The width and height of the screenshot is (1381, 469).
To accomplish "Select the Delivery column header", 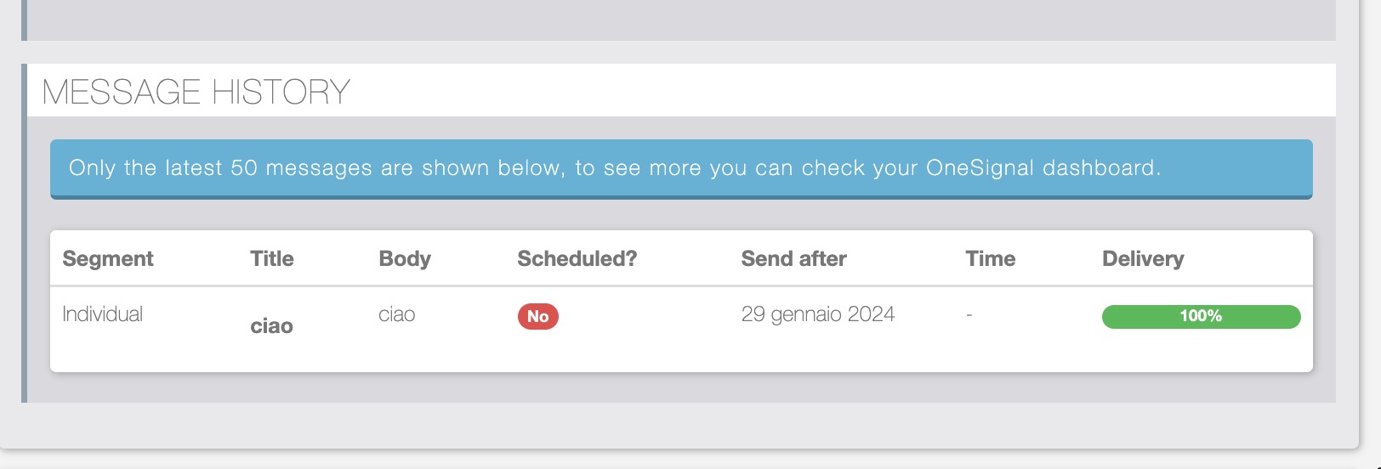I will 1143,259.
